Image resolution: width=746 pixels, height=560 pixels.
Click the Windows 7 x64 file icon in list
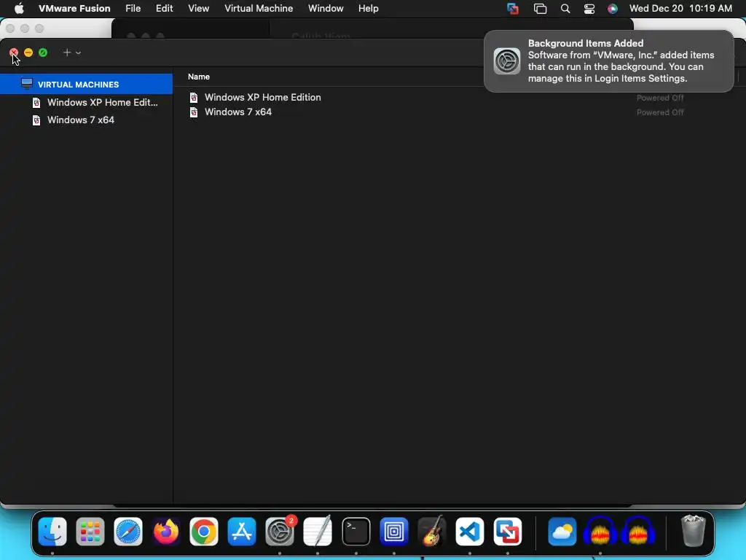[194, 112]
